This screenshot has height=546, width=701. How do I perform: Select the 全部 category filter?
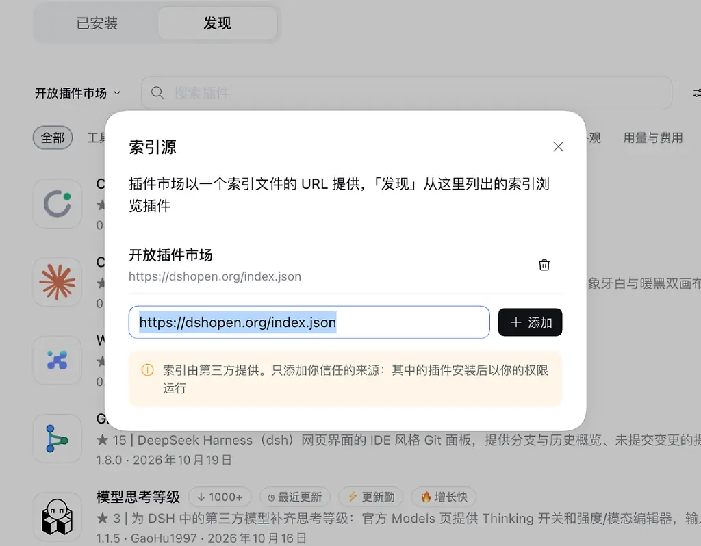pyautogui.click(x=53, y=138)
